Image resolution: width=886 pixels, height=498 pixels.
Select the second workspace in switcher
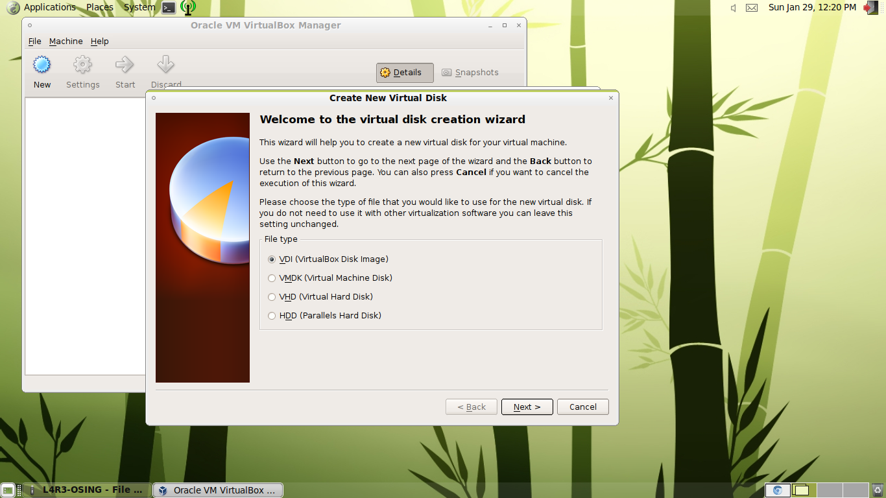point(804,490)
